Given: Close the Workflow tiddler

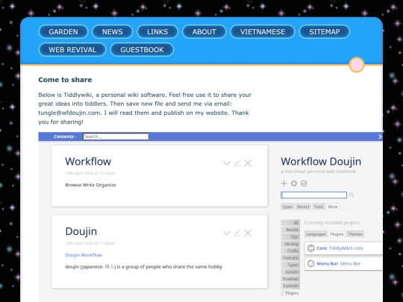Looking at the screenshot, I should [x=248, y=163].
